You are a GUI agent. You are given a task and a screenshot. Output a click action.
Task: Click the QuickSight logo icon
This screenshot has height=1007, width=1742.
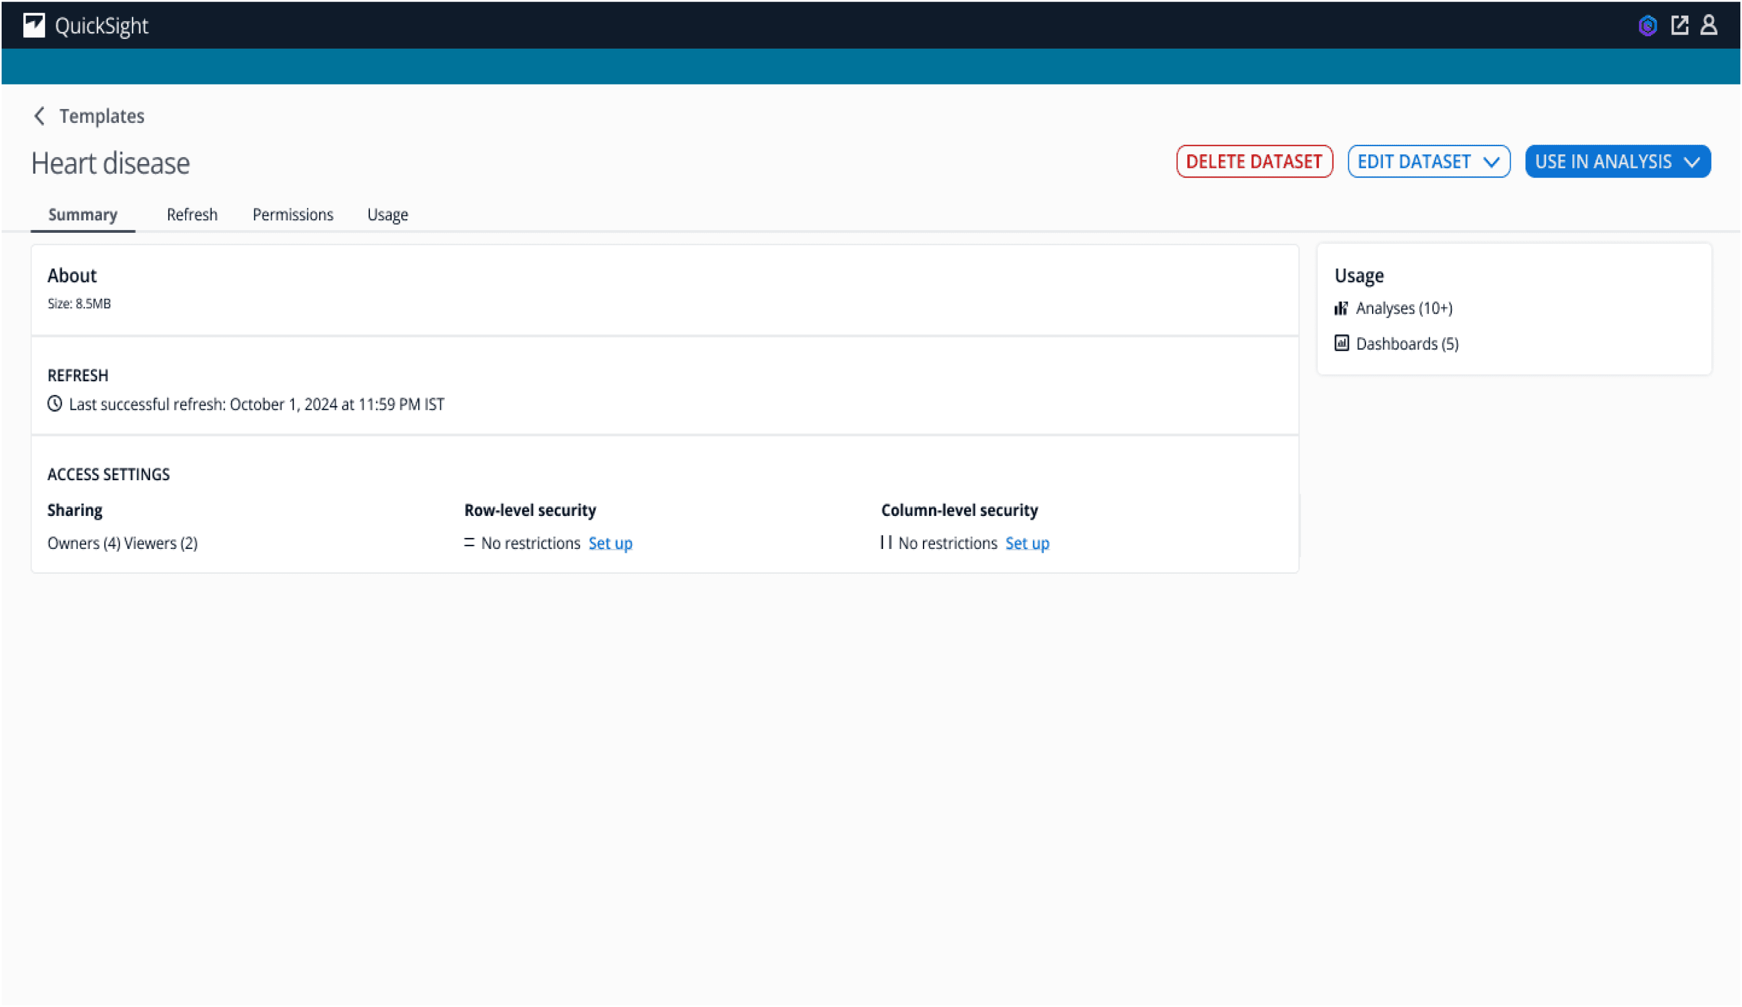tap(34, 25)
